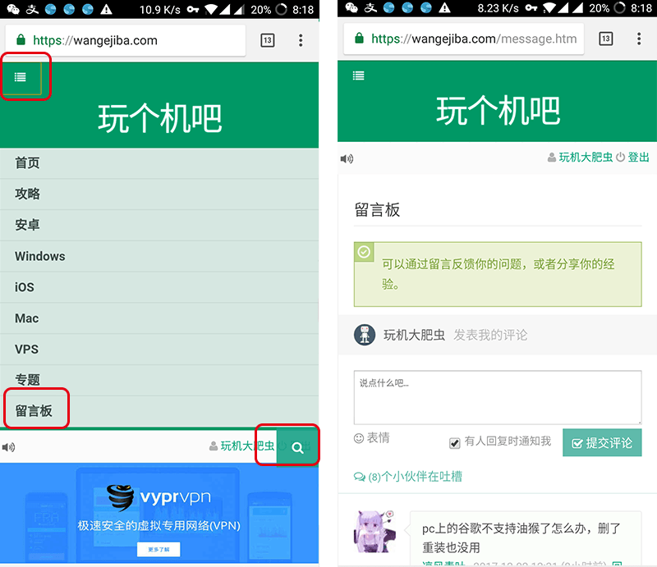Open tab count box on right phone
657x567 pixels.
pyautogui.click(x=606, y=39)
